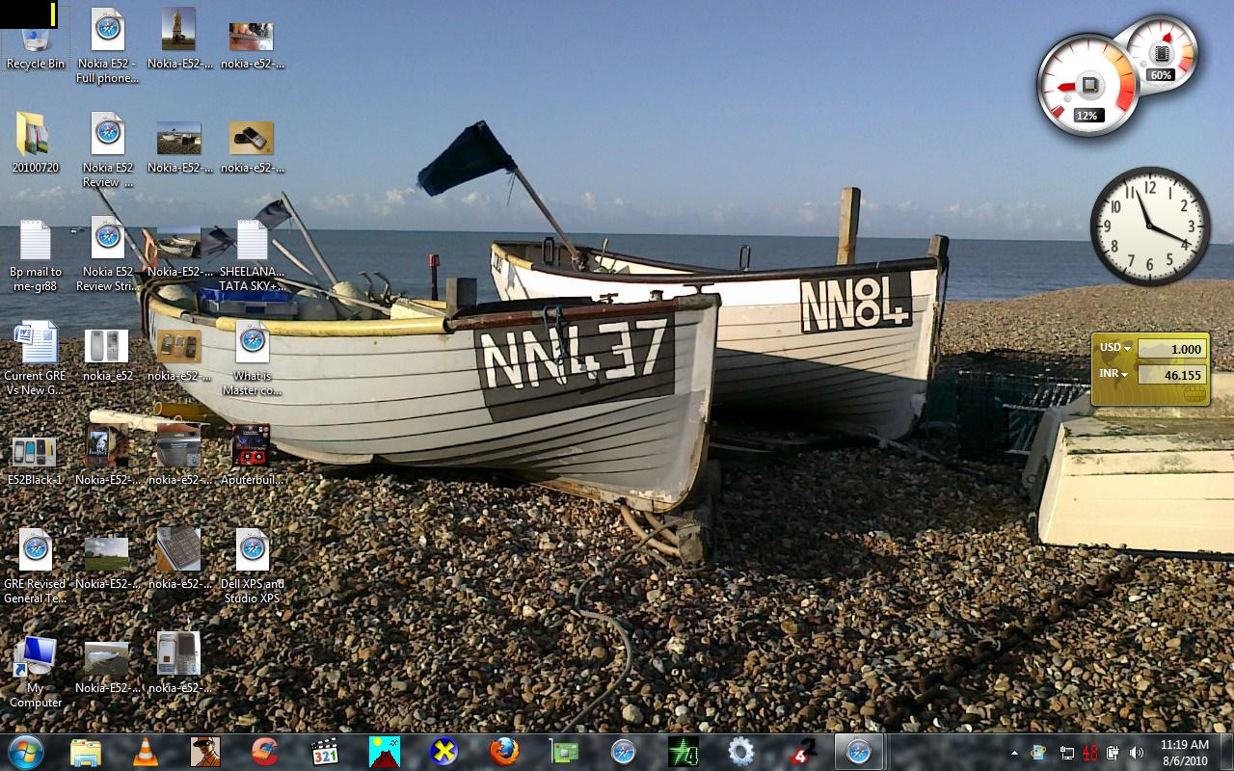
Task: Switch to the active Safari window in taskbar
Action: 860,752
